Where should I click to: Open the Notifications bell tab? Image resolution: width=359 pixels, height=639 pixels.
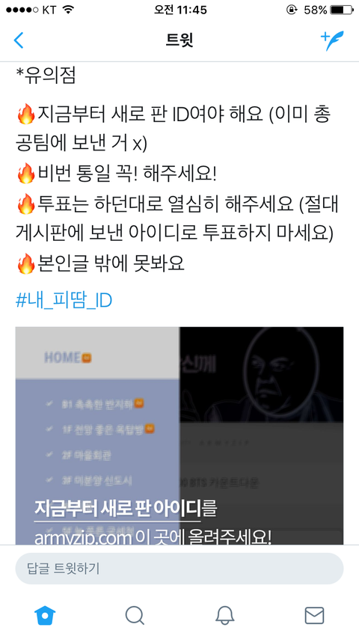tap(224, 615)
